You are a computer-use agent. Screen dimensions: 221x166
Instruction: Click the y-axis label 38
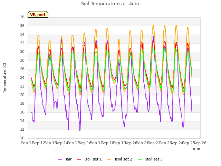coord(22,17)
